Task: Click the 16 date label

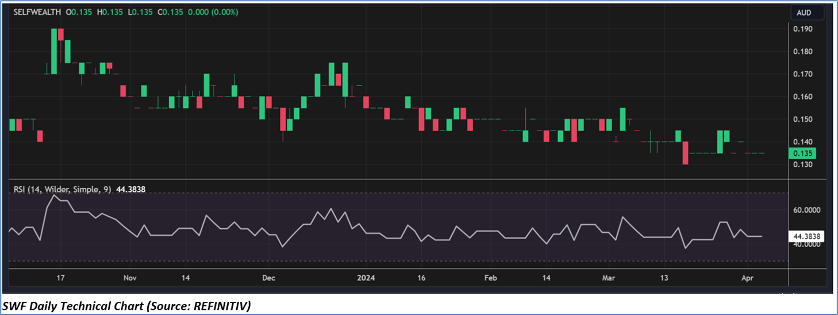Action: coord(421,278)
